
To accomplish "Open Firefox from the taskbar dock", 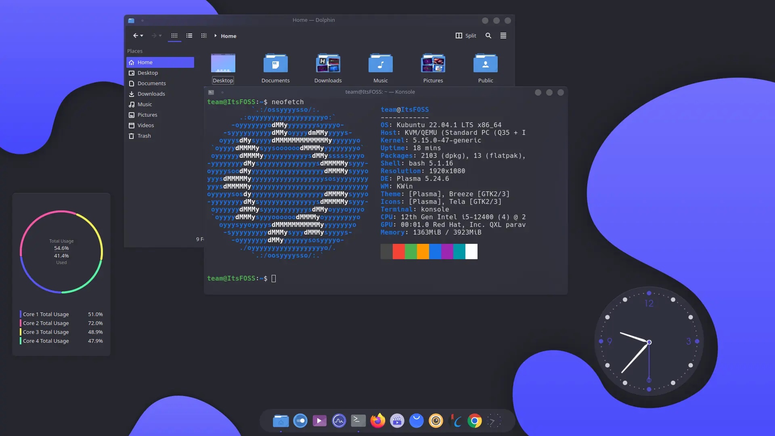I will (x=378, y=421).
